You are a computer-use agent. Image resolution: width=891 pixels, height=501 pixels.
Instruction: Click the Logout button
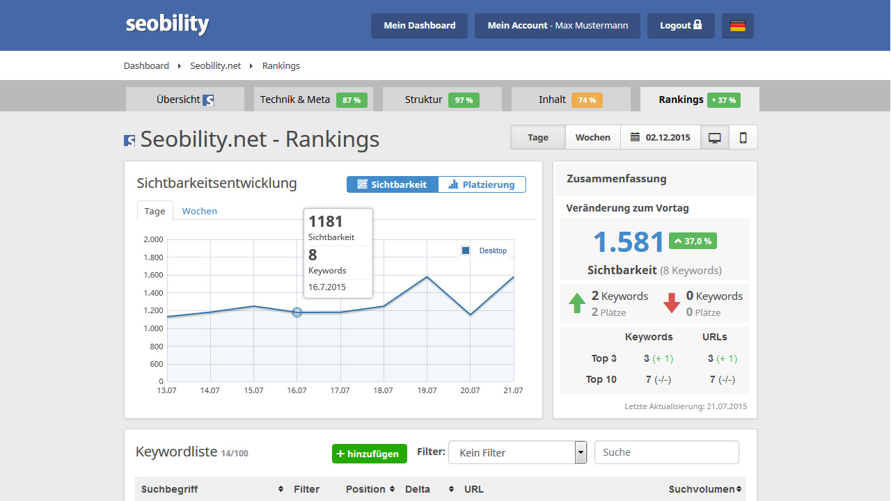click(681, 26)
